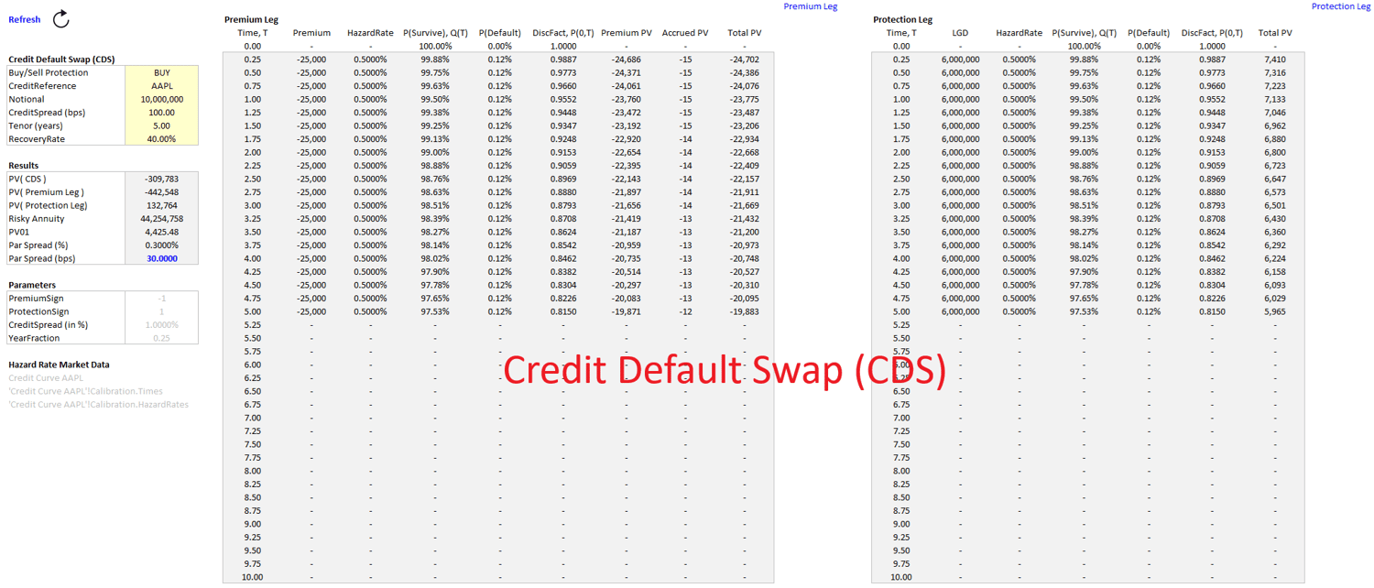1374x588 pixels.
Task: Click Premium PV value -23,760
Action: pyautogui.click(x=627, y=100)
